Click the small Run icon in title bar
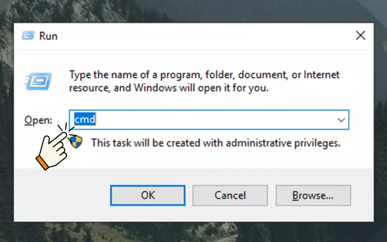This screenshot has height=242, width=387. 28,36
